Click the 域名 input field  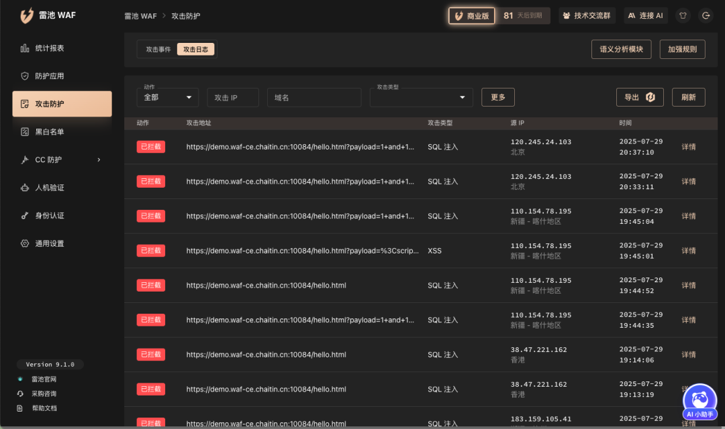coord(314,97)
